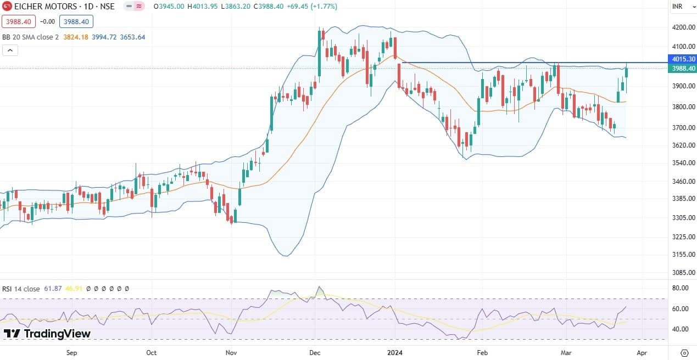697x360 pixels.
Task: Open chart settings gear at bottom right
Action: (684, 352)
